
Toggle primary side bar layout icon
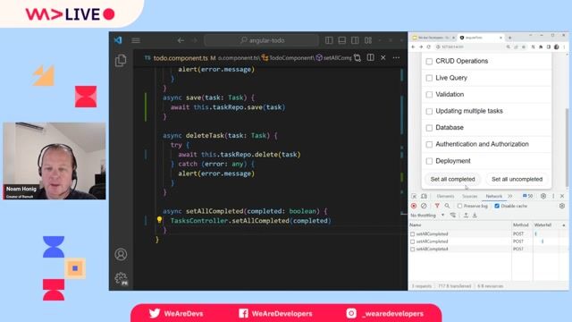pos(329,40)
